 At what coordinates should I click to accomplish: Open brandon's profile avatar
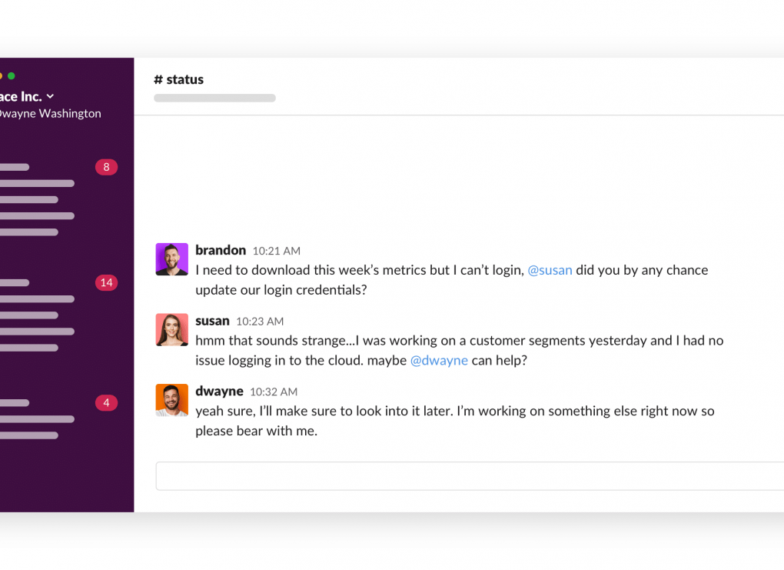[172, 259]
